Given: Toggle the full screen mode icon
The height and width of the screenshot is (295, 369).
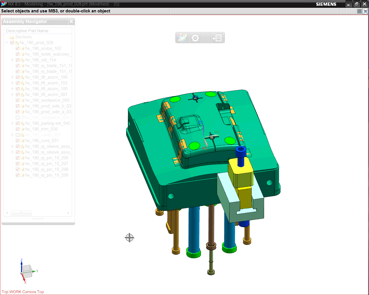Looking at the screenshot, I should tap(365, 12).
